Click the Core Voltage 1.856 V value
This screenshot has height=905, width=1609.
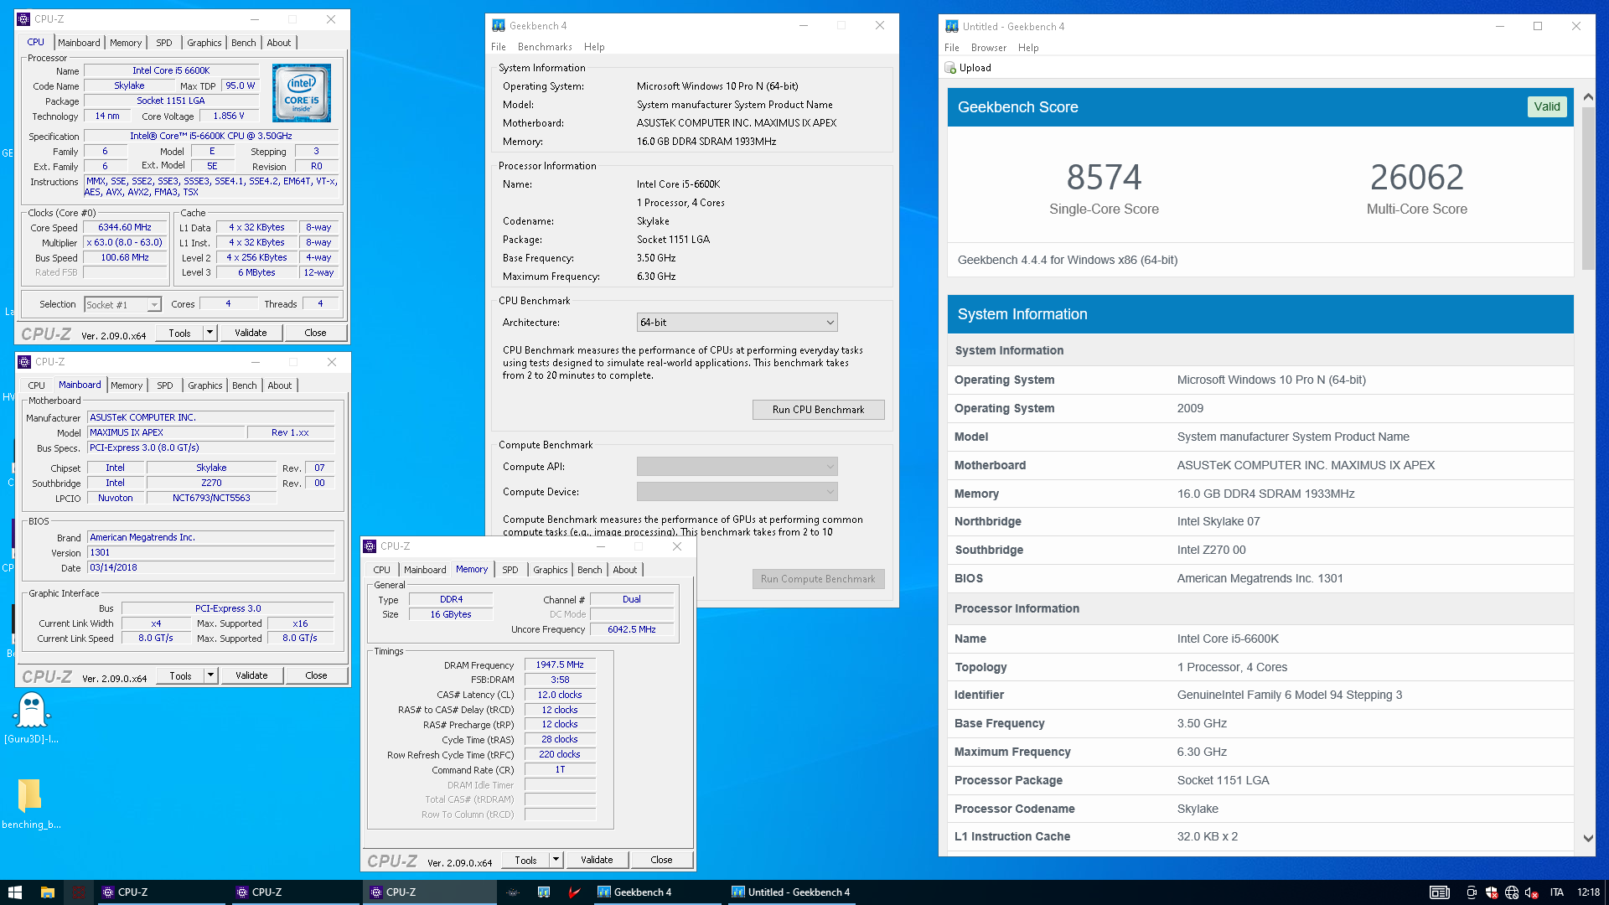229,116
